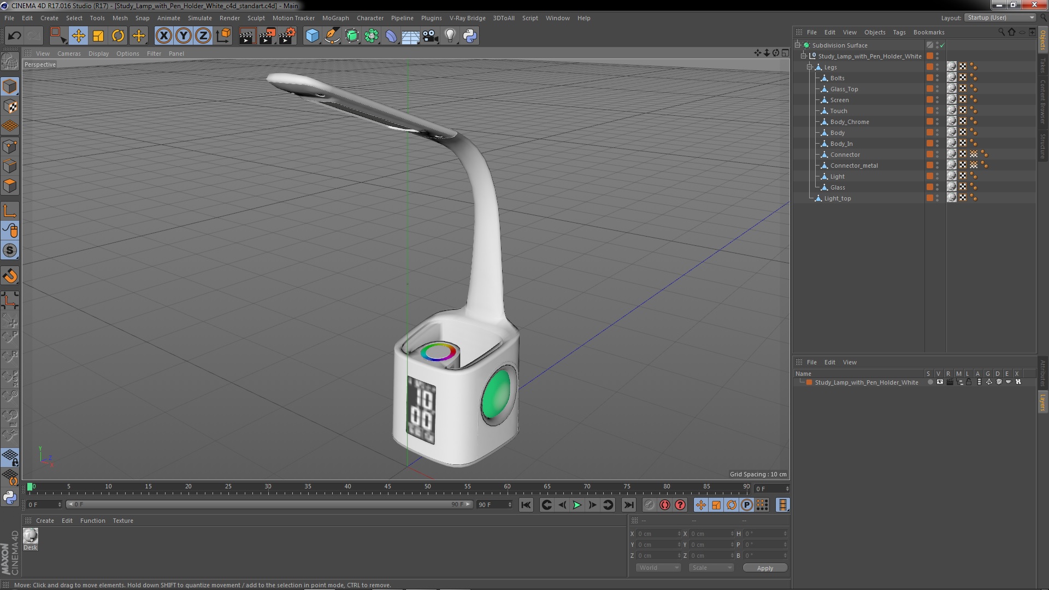Open the V-Ray Bridge menu

pyautogui.click(x=467, y=18)
